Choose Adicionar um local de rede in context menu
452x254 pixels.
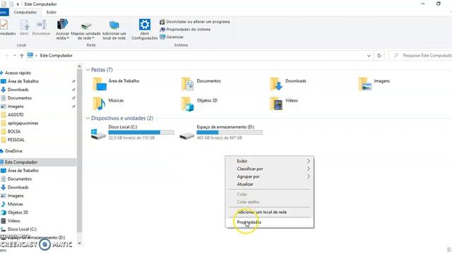[x=270, y=212]
